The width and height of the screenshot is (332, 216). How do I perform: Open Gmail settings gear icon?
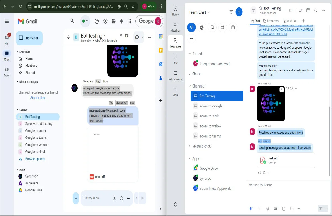click(x=105, y=21)
